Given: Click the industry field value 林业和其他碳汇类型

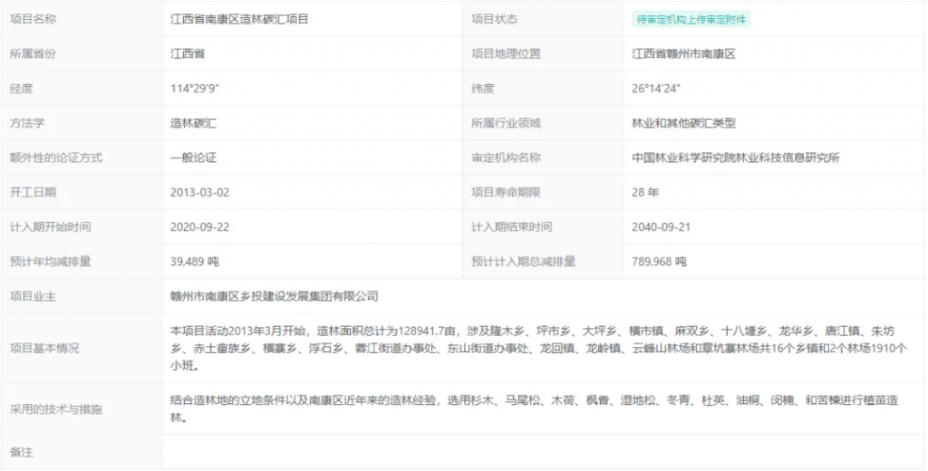Looking at the screenshot, I should click(683, 123).
